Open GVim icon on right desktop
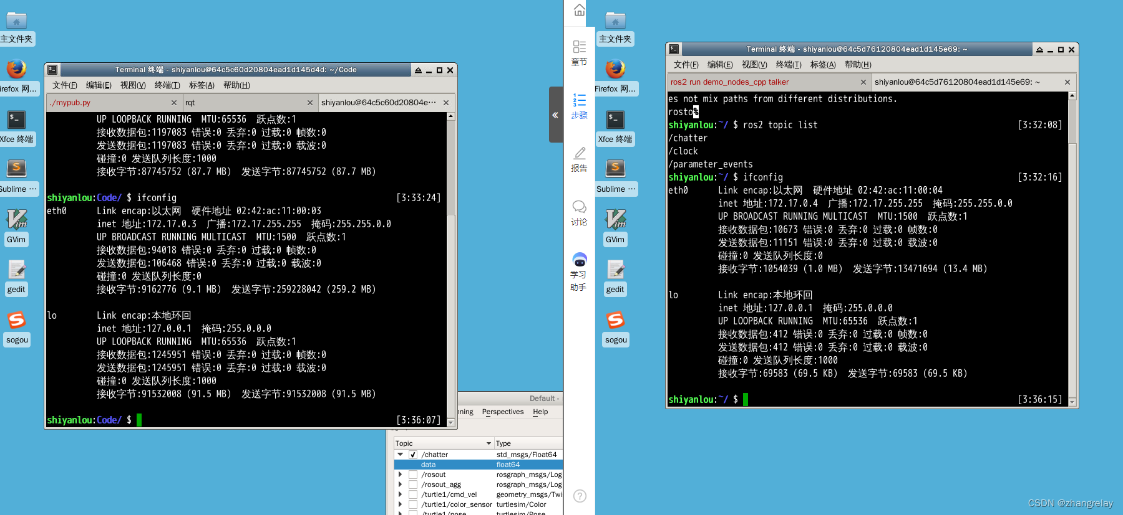The image size is (1123, 515). coord(615,219)
